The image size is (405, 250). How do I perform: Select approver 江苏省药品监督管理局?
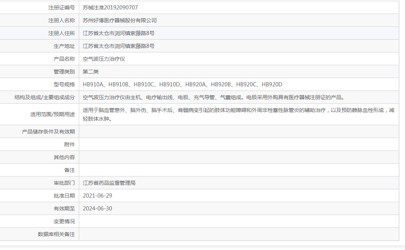coord(109,183)
